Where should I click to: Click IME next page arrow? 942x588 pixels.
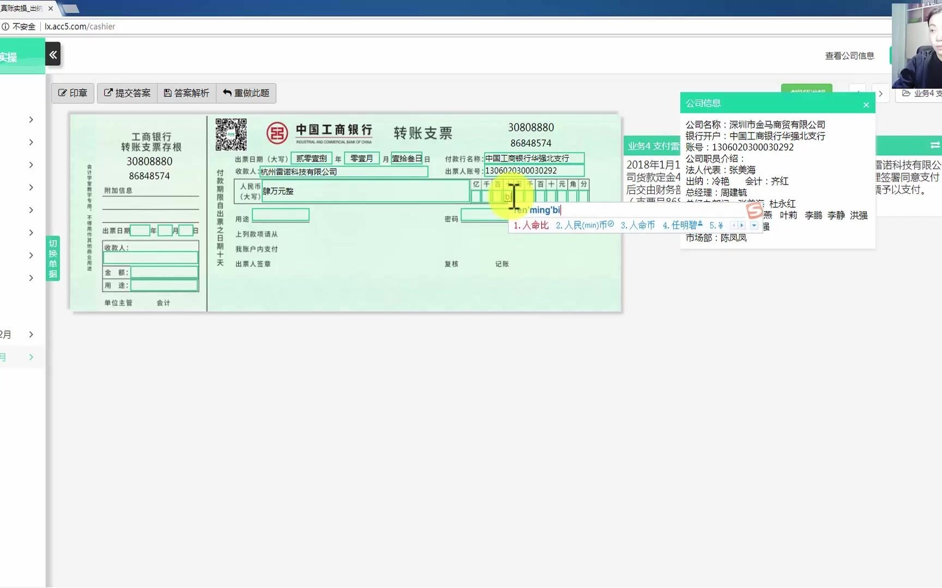pos(741,225)
